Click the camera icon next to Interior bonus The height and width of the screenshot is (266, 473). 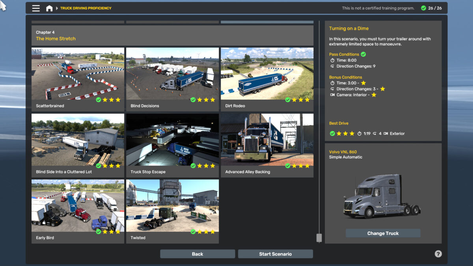click(332, 95)
